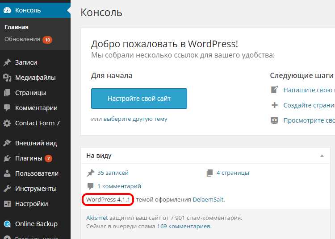Click the Настройки sliders icon
Screen dimensions: 335x239
click(7, 204)
